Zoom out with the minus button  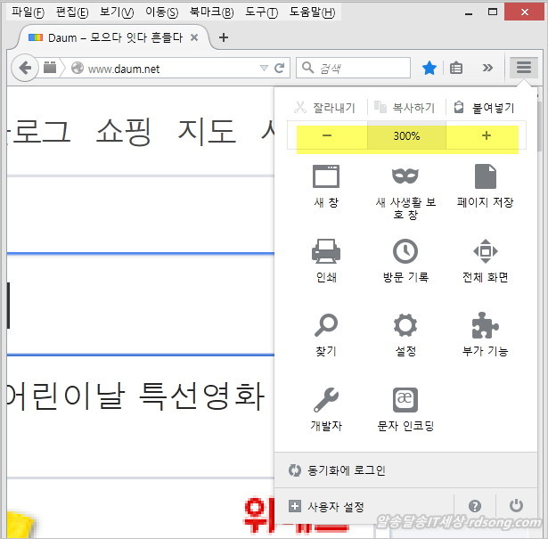[x=327, y=136]
